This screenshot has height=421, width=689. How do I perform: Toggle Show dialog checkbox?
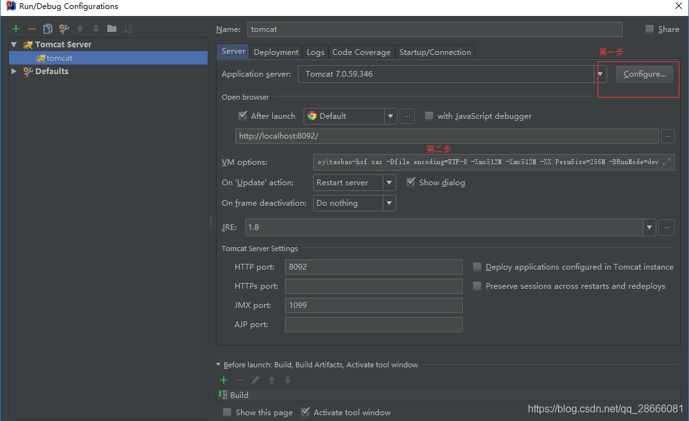410,182
